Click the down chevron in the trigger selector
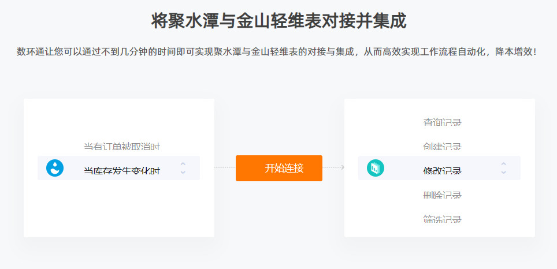 (183, 172)
